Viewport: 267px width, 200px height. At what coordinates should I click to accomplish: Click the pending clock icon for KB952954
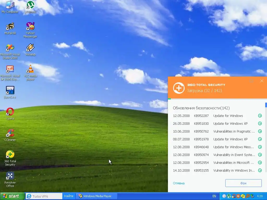(x=260, y=162)
